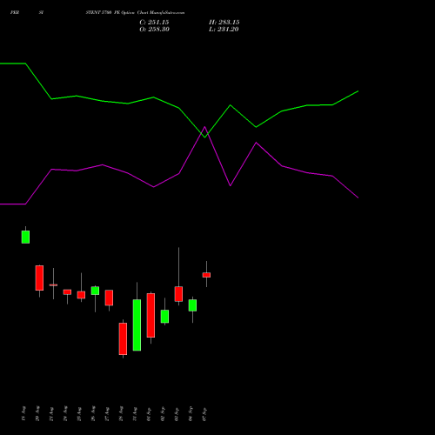
Task: Select the 24 Aug date label
Action: (x=65, y=413)
